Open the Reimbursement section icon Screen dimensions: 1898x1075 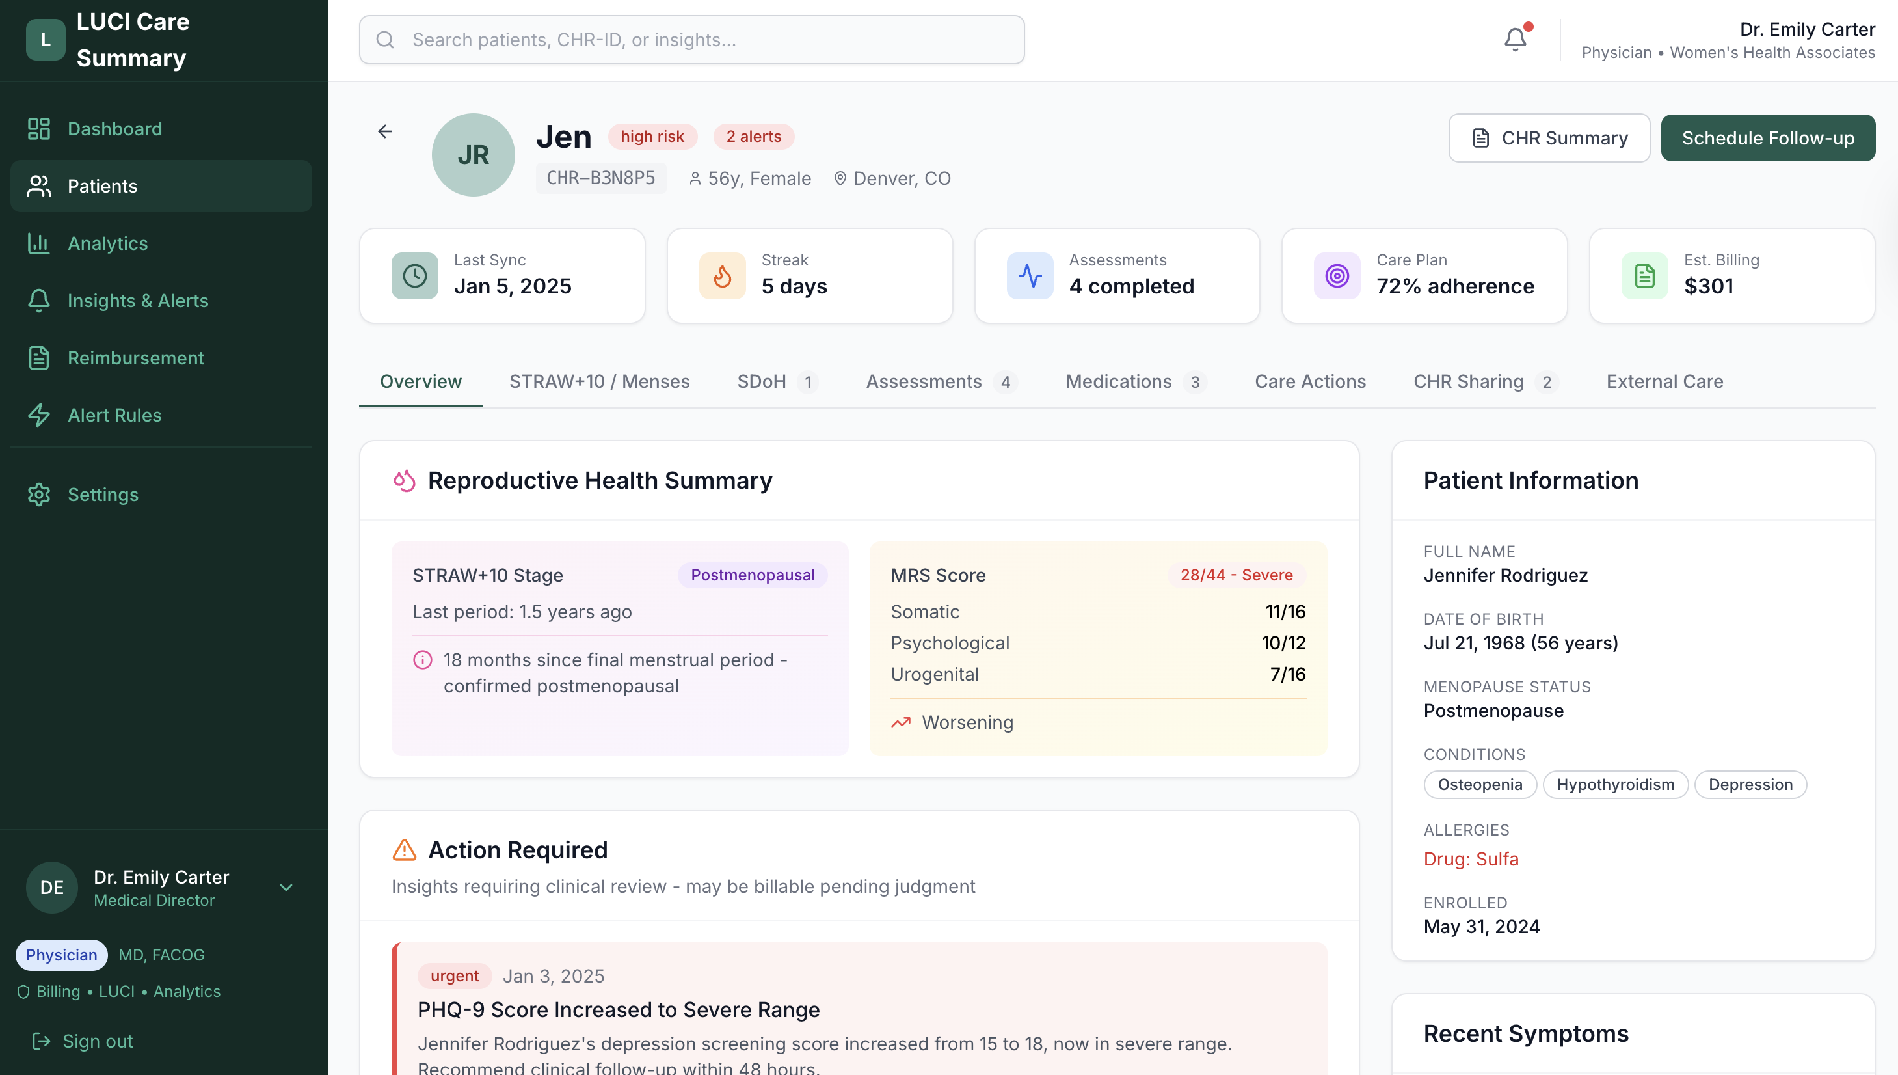click(39, 357)
